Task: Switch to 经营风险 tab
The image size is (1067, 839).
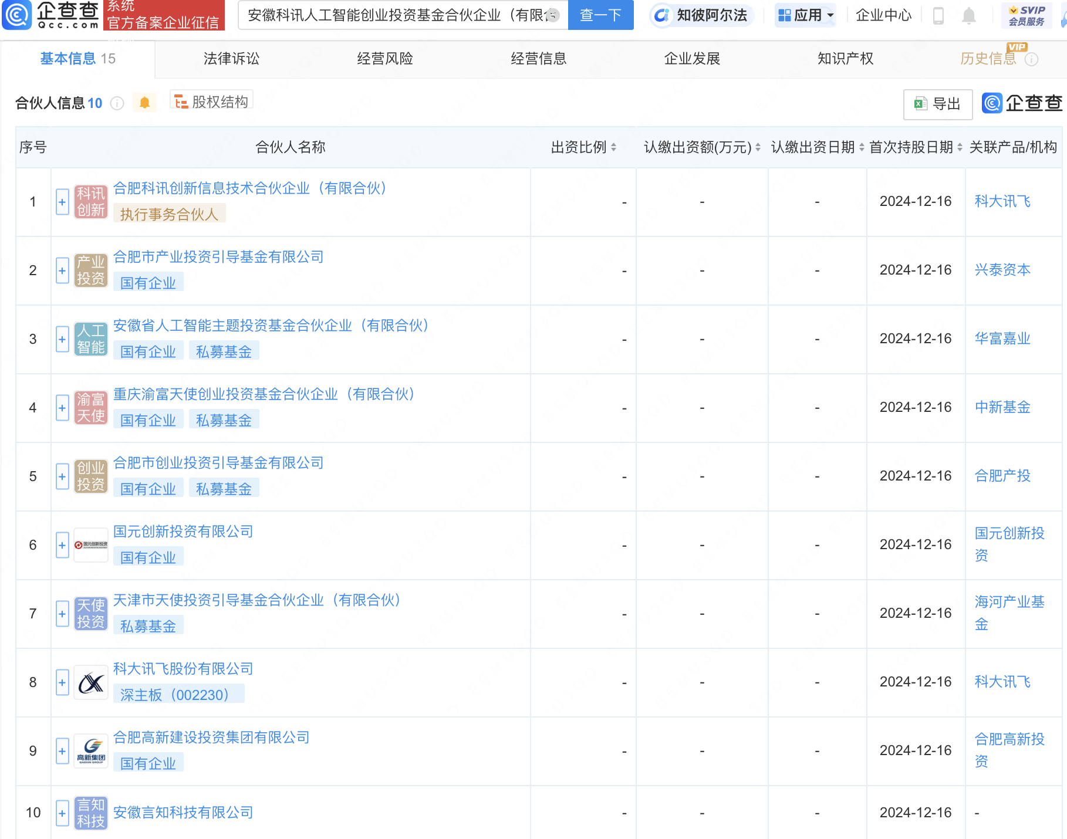Action: click(x=385, y=59)
